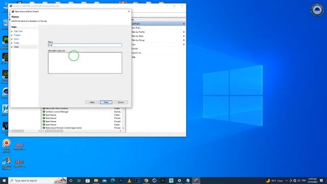The width and height of the screenshot is (327, 184).
Task: Open the Screen Recorder desktop shortcut
Action: (7, 145)
